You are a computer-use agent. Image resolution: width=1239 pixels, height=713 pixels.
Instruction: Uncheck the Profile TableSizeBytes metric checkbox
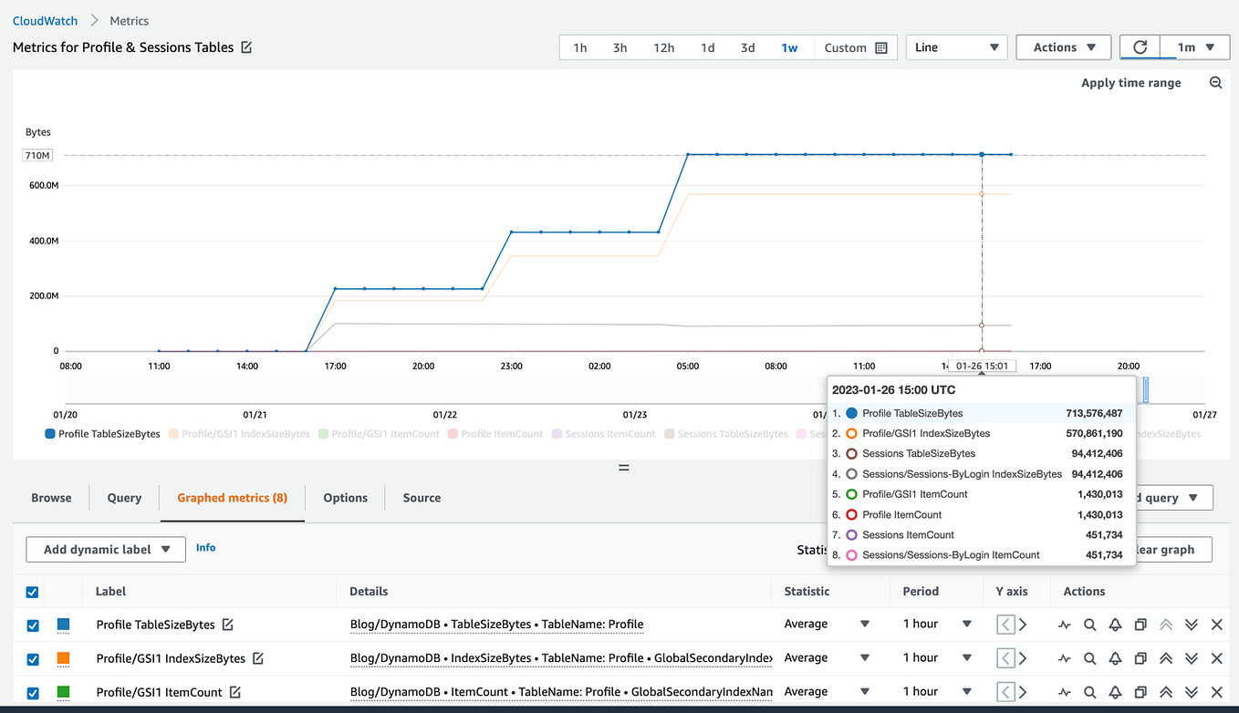(x=32, y=624)
